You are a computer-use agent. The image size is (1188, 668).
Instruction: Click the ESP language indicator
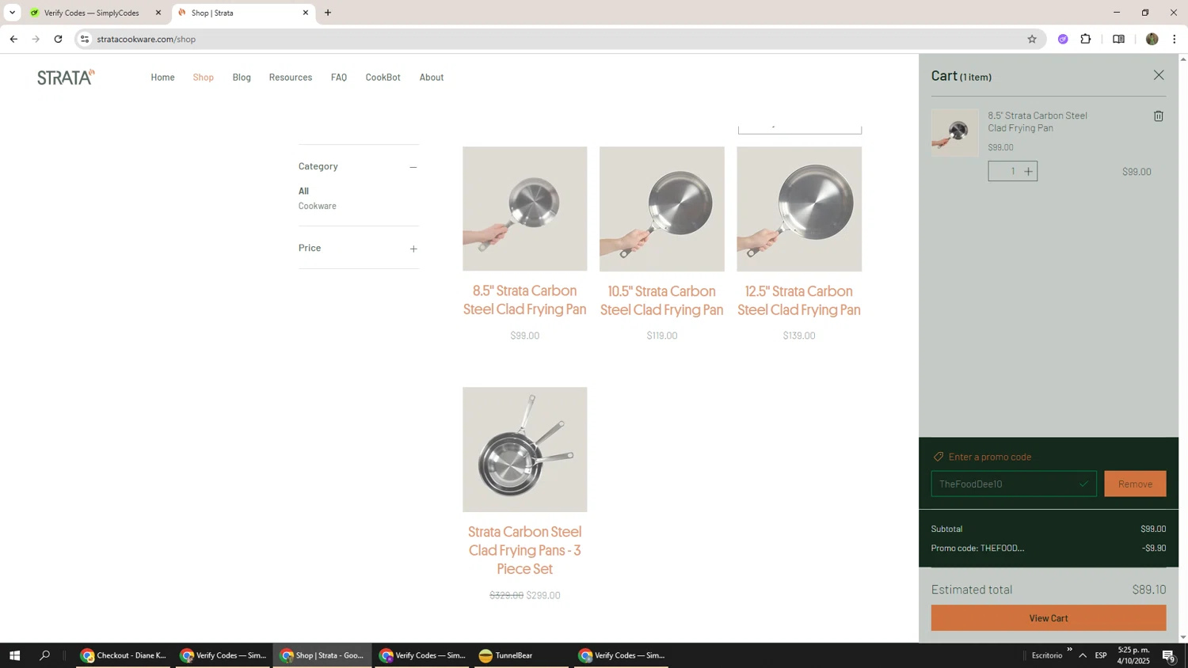pyautogui.click(x=1100, y=655)
